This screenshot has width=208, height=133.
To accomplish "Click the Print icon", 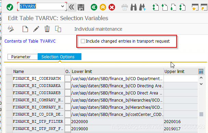I will click(125, 7).
